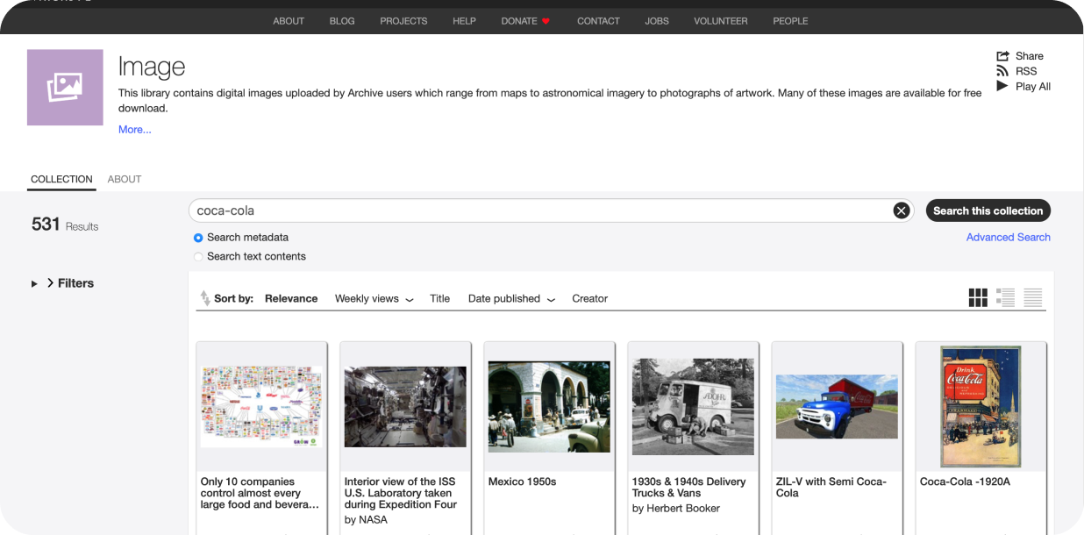Open VOLUNTEER in the top navigation

(x=721, y=21)
